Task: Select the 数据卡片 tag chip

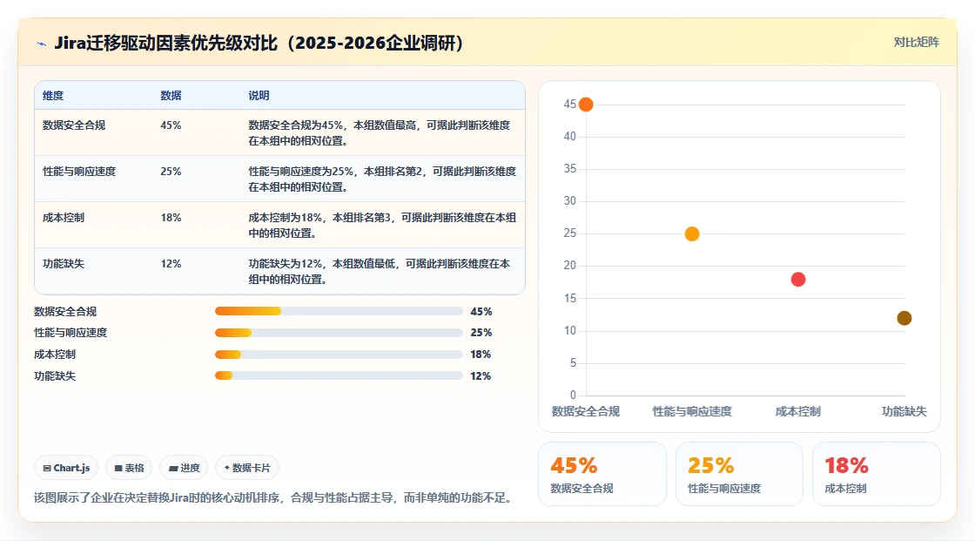Action: coord(247,468)
